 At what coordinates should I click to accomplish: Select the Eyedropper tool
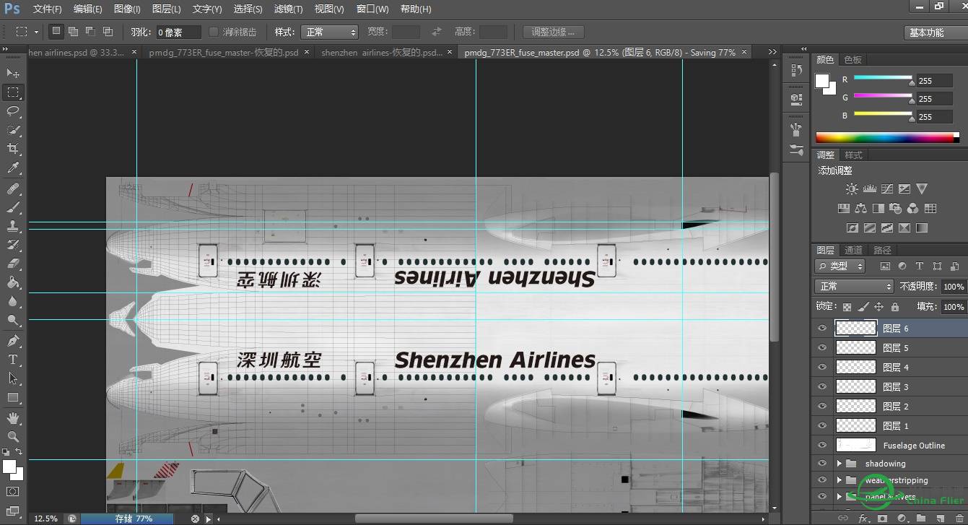pos(13,168)
